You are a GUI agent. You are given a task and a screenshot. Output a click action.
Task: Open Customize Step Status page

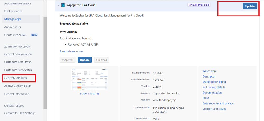click(x=18, y=70)
